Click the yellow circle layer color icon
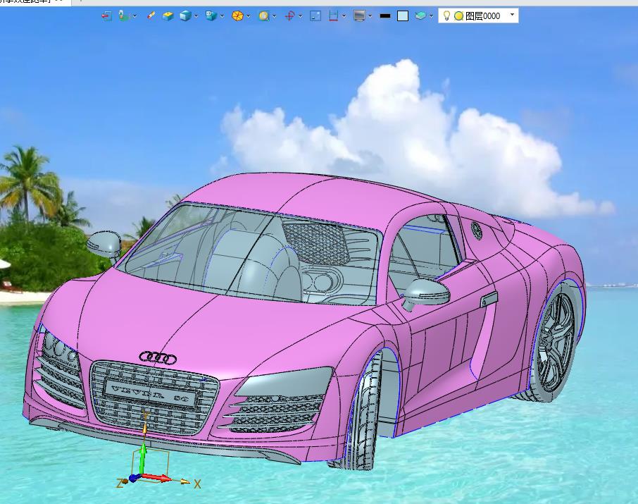The height and width of the screenshot is (504, 638). tap(458, 16)
